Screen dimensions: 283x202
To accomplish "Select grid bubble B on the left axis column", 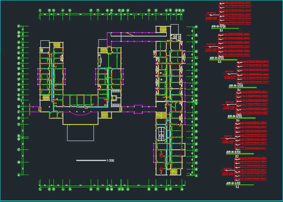I will [x=19, y=162].
